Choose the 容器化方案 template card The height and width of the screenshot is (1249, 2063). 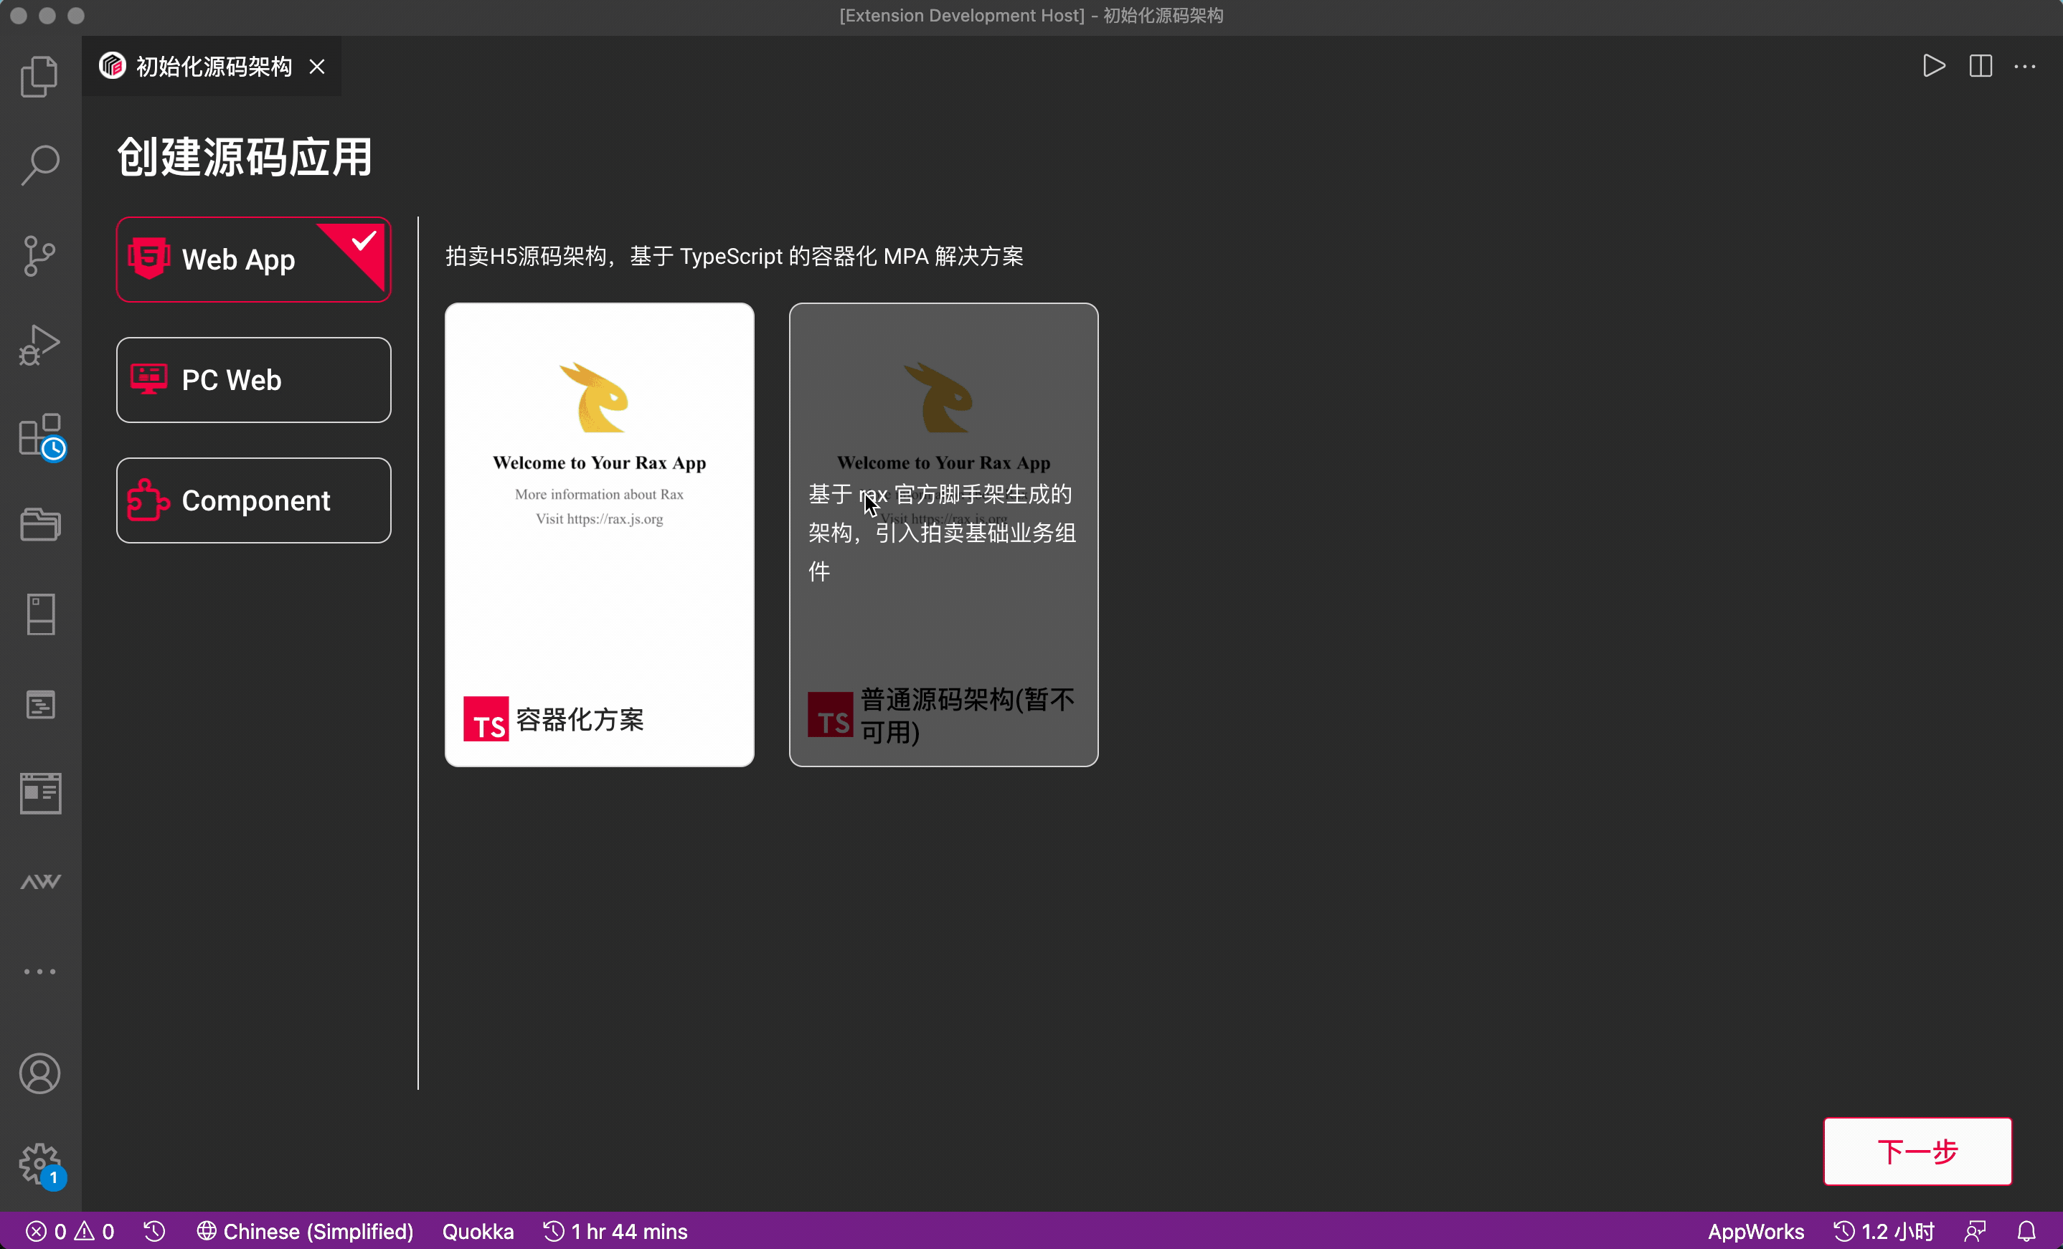point(600,535)
